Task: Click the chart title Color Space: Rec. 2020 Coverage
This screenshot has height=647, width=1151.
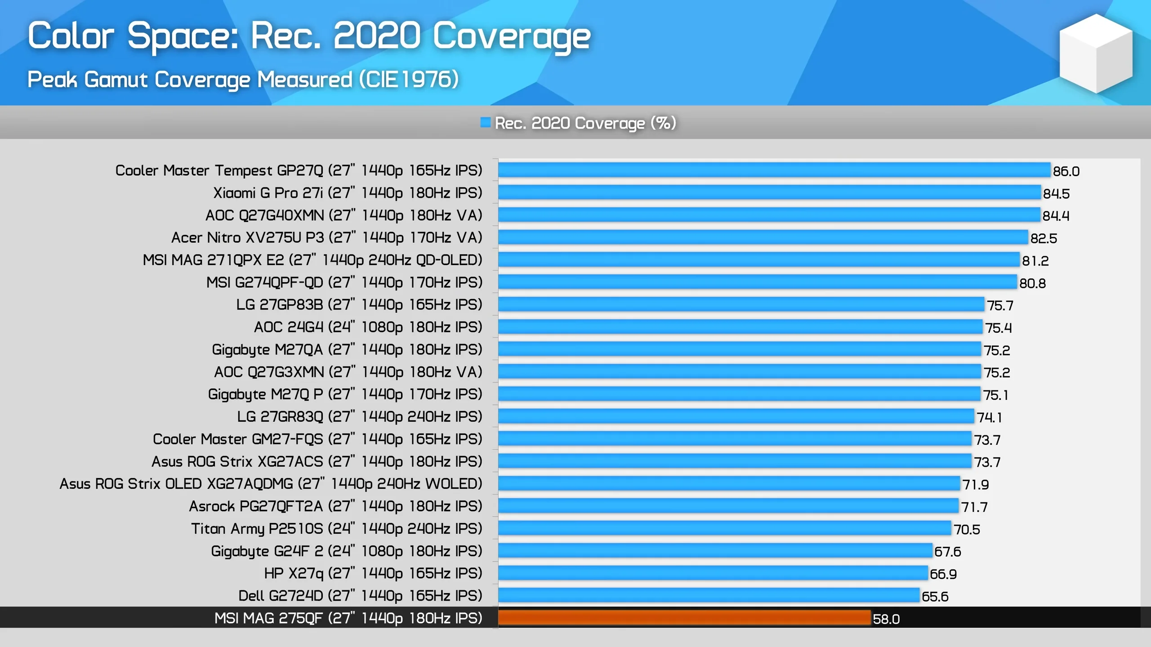Action: pos(309,36)
